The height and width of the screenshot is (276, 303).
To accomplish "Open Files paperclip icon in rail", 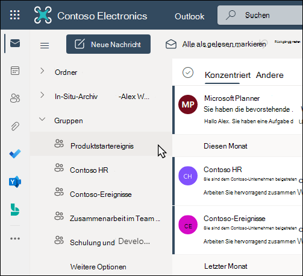I will (15, 126).
